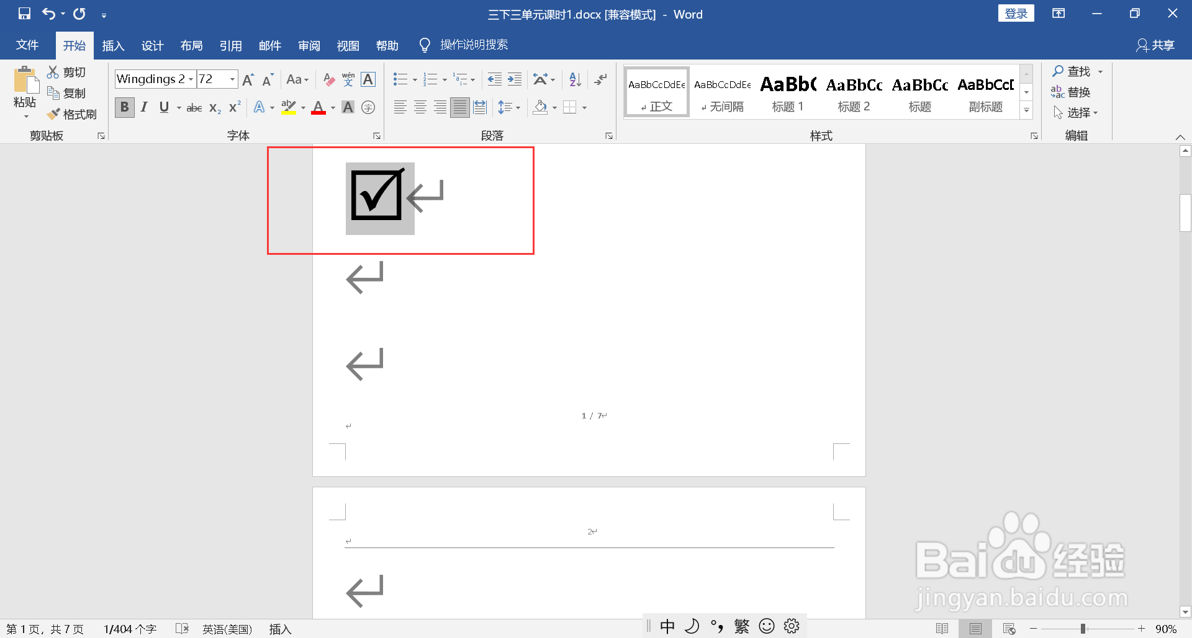The image size is (1192, 638).
Task: Apply distributed alignment
Action: 480,108
